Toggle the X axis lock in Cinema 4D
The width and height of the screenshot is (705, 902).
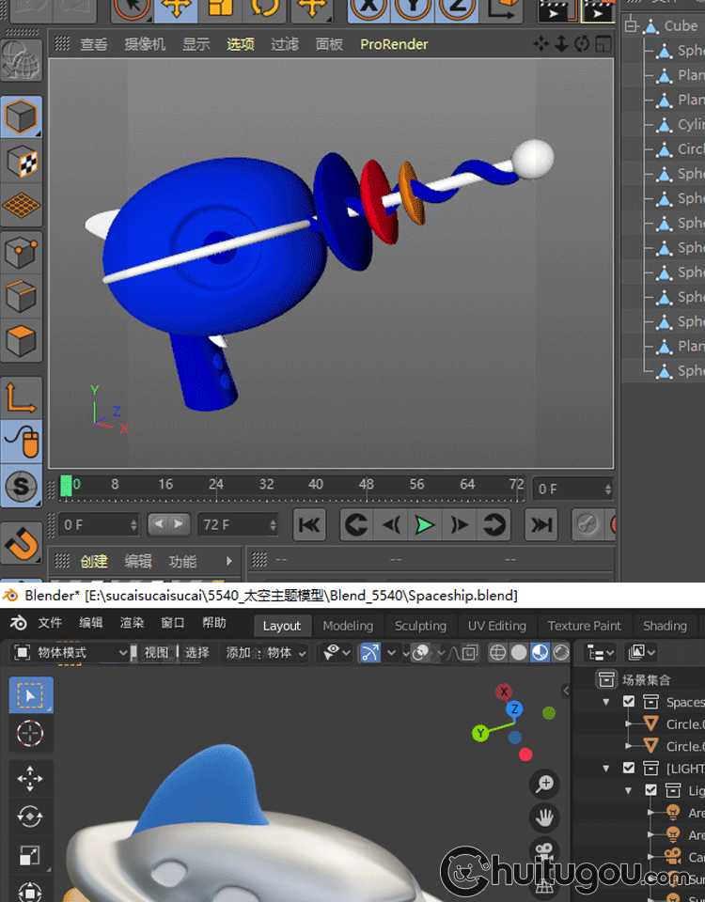(x=368, y=8)
